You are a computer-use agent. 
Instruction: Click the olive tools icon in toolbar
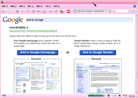61,12
